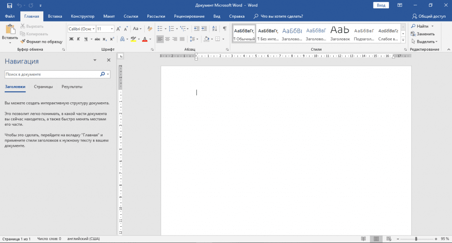Decrease paragraph indent
This screenshot has width=452, height=243.
tap(196, 29)
